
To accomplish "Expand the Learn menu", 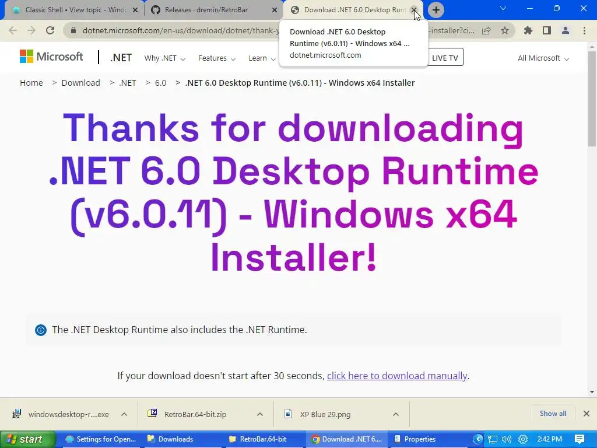I will click(262, 58).
